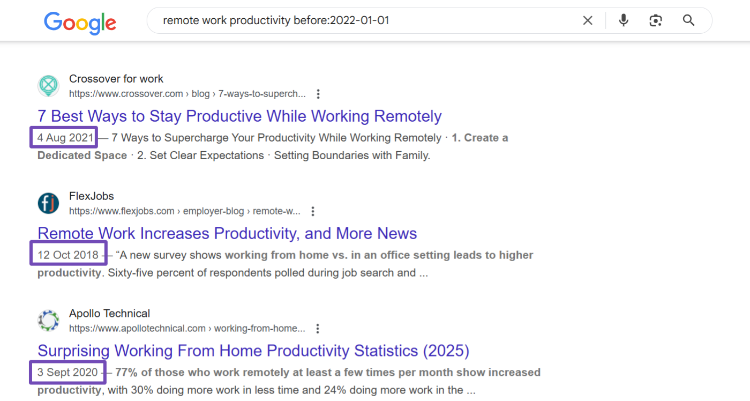
Task: Click the crossover.com URL breadcrumb
Action: 187,94
